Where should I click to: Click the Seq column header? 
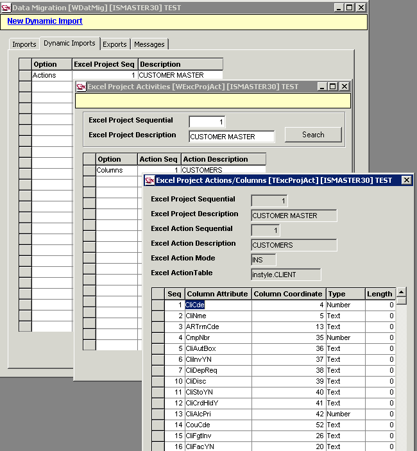click(174, 294)
